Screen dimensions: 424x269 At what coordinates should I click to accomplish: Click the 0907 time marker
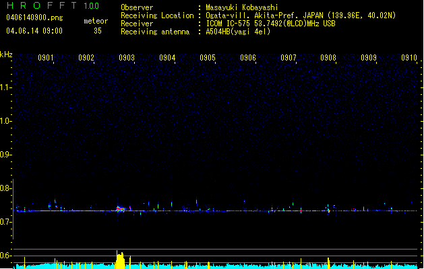coord(289,58)
